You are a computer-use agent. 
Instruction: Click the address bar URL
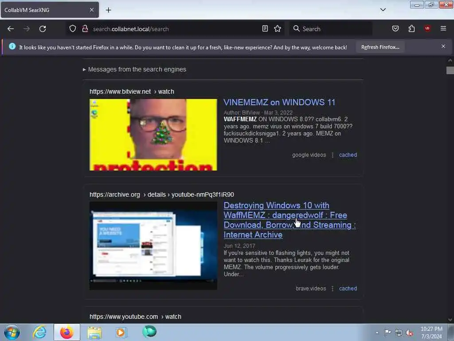coord(131,29)
